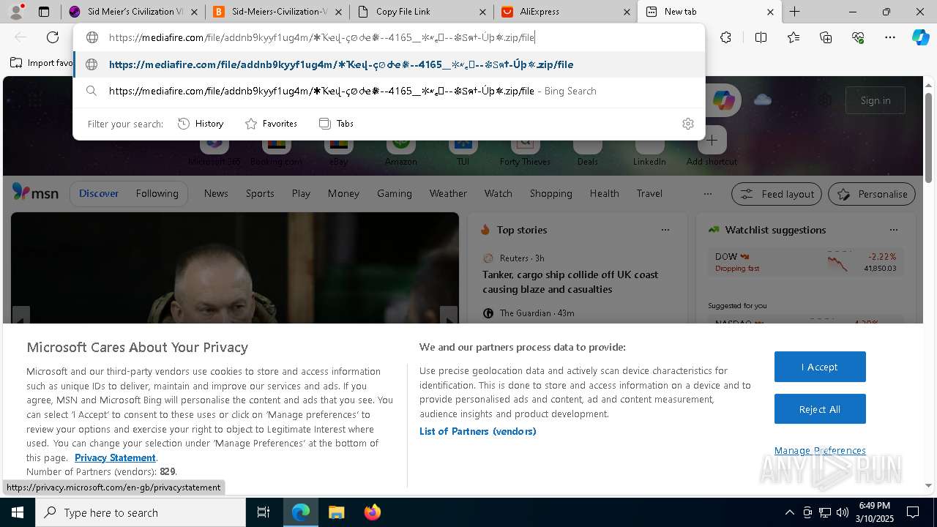Show hidden system tray icons
937x527 pixels.
pyautogui.click(x=789, y=512)
